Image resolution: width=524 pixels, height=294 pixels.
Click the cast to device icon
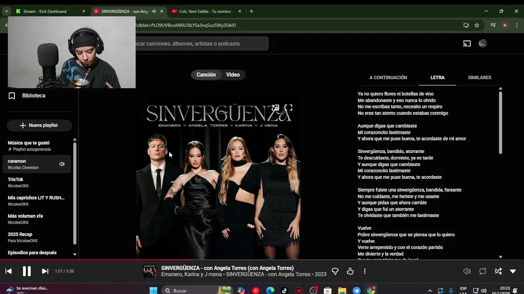coord(467,44)
